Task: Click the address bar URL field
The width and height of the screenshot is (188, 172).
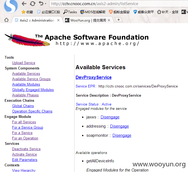Action: point(119,4)
